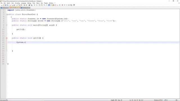Click the Playback macro icon
Image resolution: width=180 pixels, height=101 pixels.
(x=67, y=5)
